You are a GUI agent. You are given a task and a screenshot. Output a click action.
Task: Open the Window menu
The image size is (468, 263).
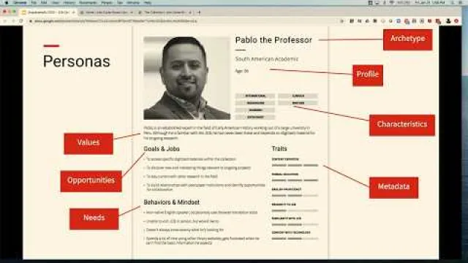click(x=133, y=3)
